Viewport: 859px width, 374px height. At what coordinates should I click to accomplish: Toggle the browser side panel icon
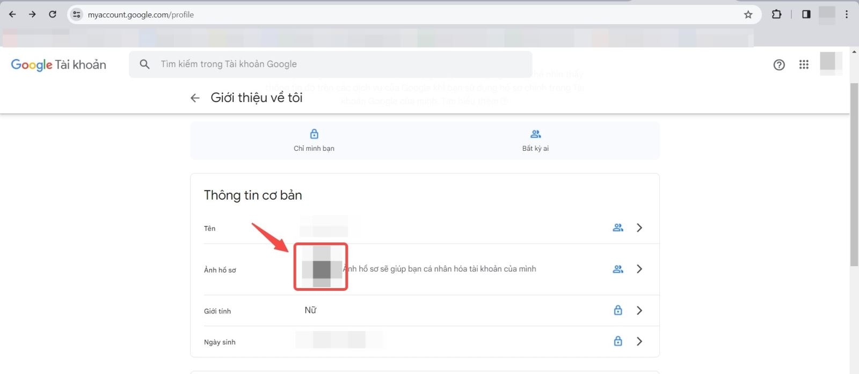806,14
